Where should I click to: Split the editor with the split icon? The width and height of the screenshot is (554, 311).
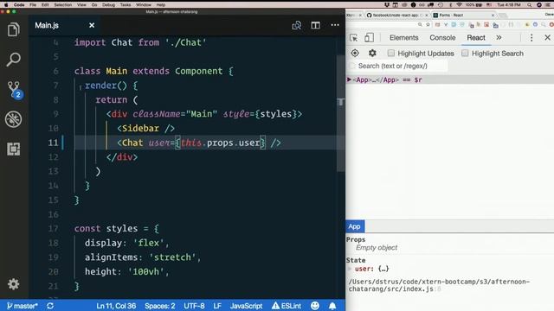(315, 25)
